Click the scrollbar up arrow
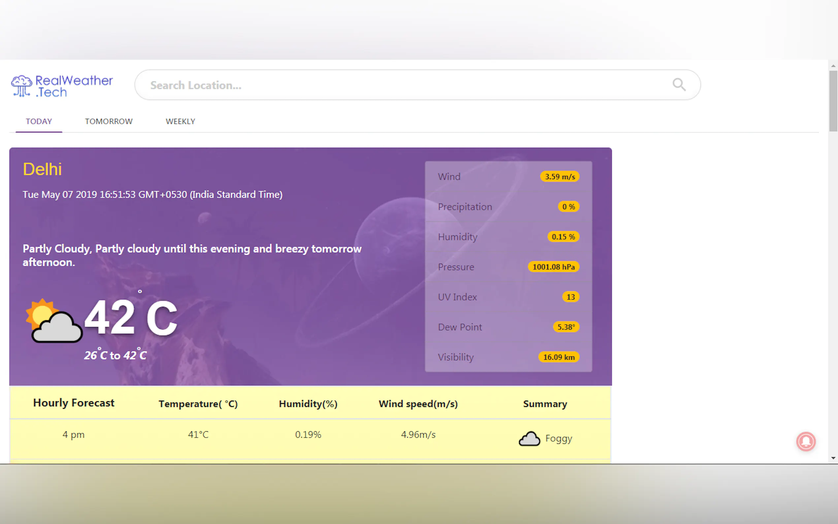Viewport: 838px width, 524px height. click(x=833, y=65)
